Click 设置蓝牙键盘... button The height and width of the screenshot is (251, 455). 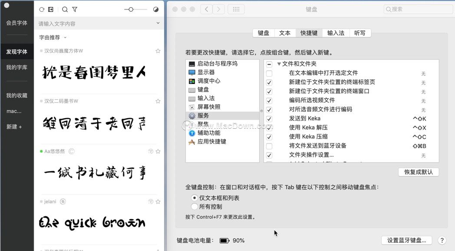406,240
